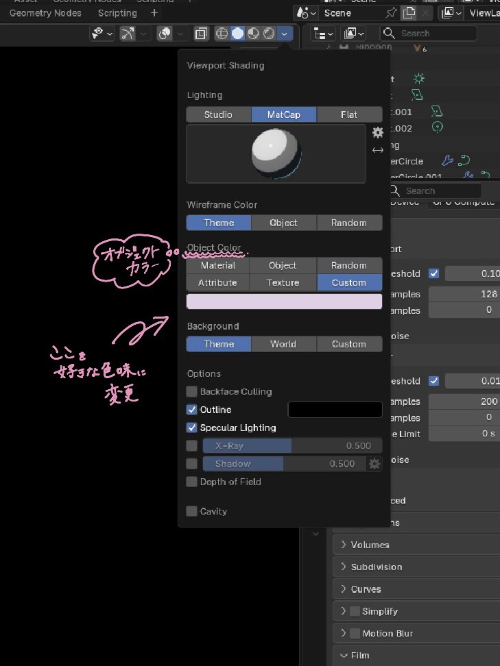Toggle the viewport gizmos icon
Viewport: 500px width, 666px height.
coord(128,34)
